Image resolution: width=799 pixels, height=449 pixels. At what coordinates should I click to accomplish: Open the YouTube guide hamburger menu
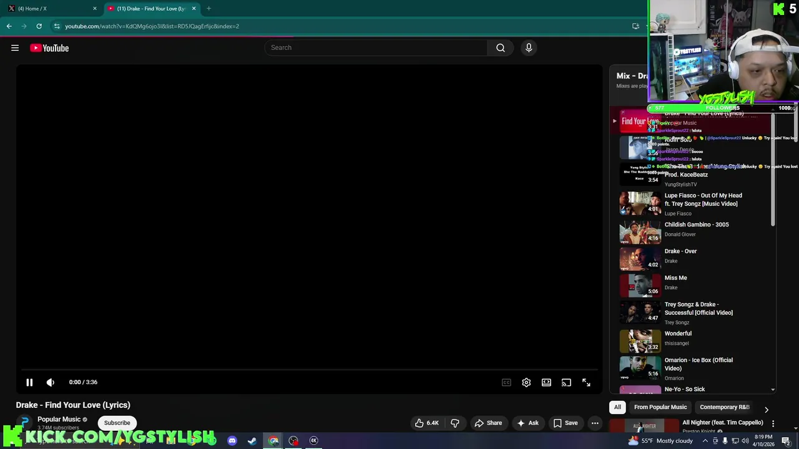point(15,48)
